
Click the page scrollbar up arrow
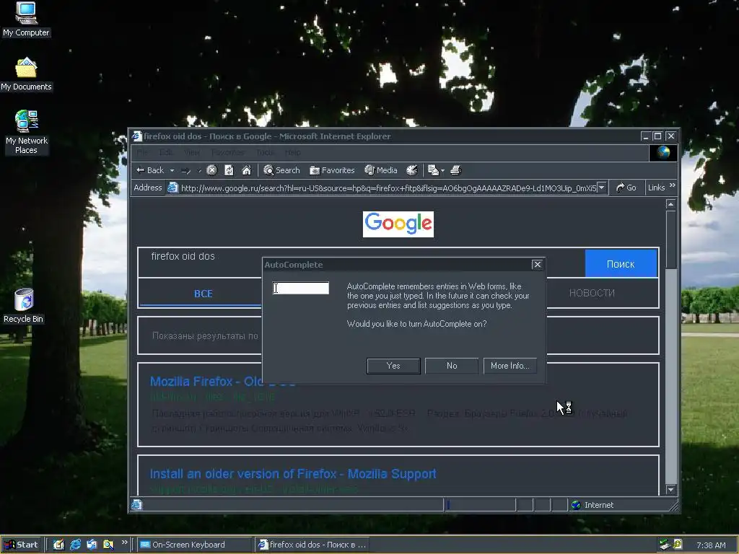point(671,204)
